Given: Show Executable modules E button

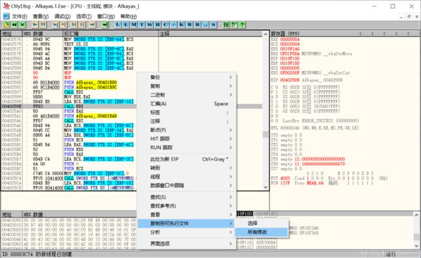Looking at the screenshot, I should point(126,25).
